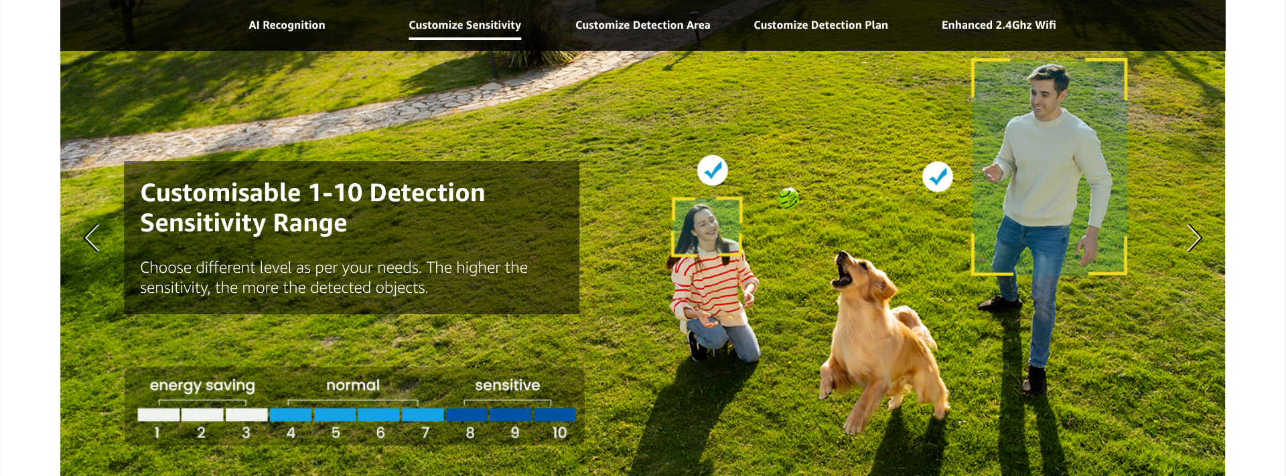Click the checkmark badge above the girl
The height and width of the screenshot is (476, 1286).
(x=712, y=170)
